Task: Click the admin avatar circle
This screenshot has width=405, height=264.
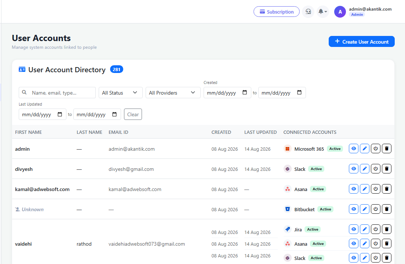Action: [340, 12]
